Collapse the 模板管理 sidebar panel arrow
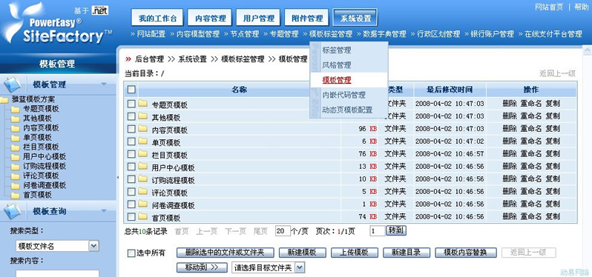 pyautogui.click(x=104, y=84)
